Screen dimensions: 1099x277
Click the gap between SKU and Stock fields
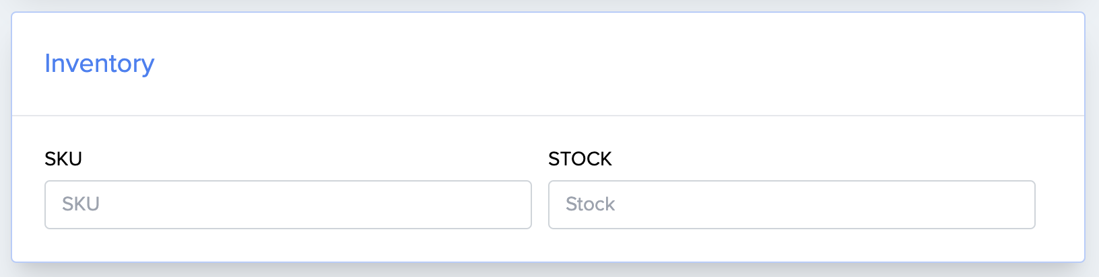tap(540, 204)
